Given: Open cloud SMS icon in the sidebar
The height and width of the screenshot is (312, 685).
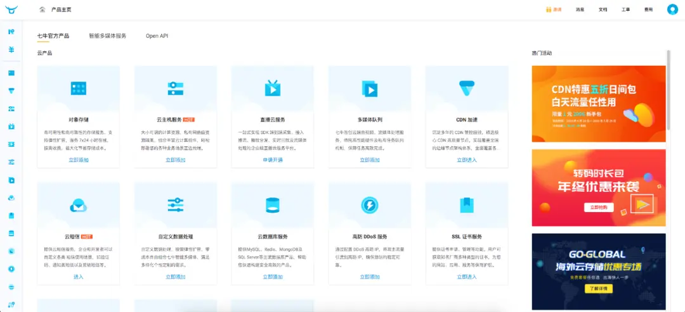Looking at the screenshot, I should 11,198.
